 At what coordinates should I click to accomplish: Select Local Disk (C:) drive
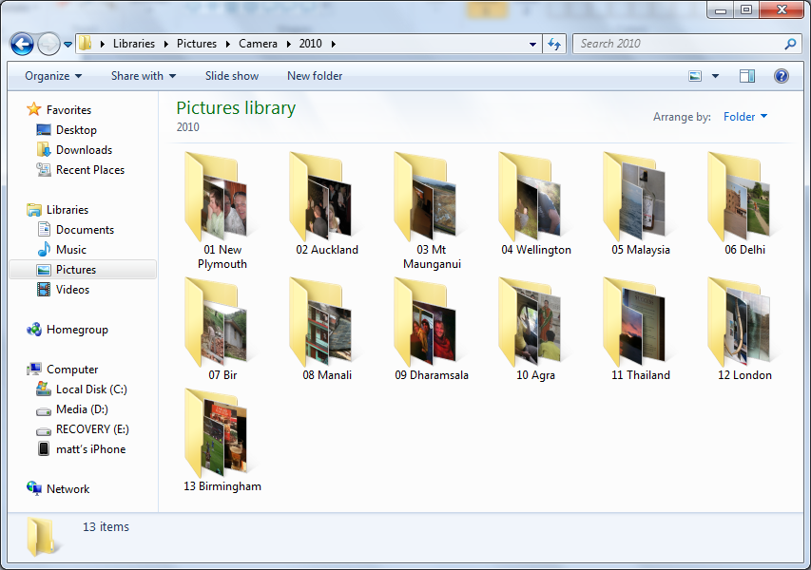point(91,389)
